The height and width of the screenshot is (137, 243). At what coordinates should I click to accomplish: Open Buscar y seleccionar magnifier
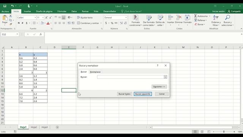tap(227, 21)
